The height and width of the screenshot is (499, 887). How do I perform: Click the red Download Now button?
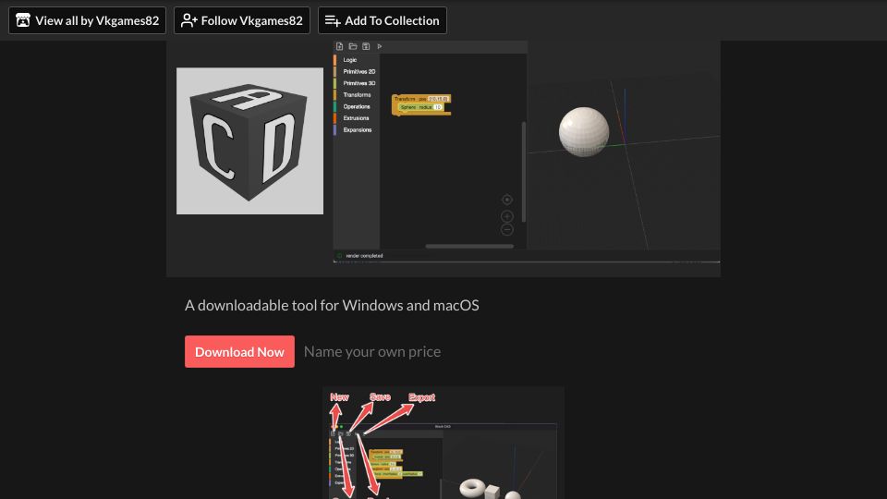(239, 351)
